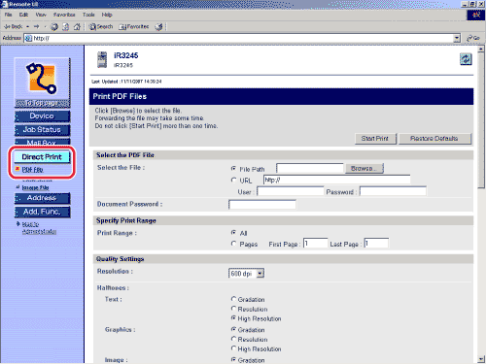Expand the address bar dropdown arrow

click(457, 38)
